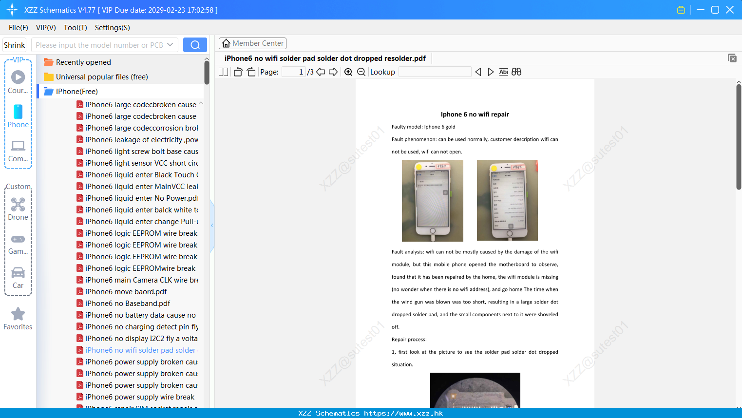This screenshot has height=418, width=742.
Task: Open Member Center
Action: [x=252, y=43]
